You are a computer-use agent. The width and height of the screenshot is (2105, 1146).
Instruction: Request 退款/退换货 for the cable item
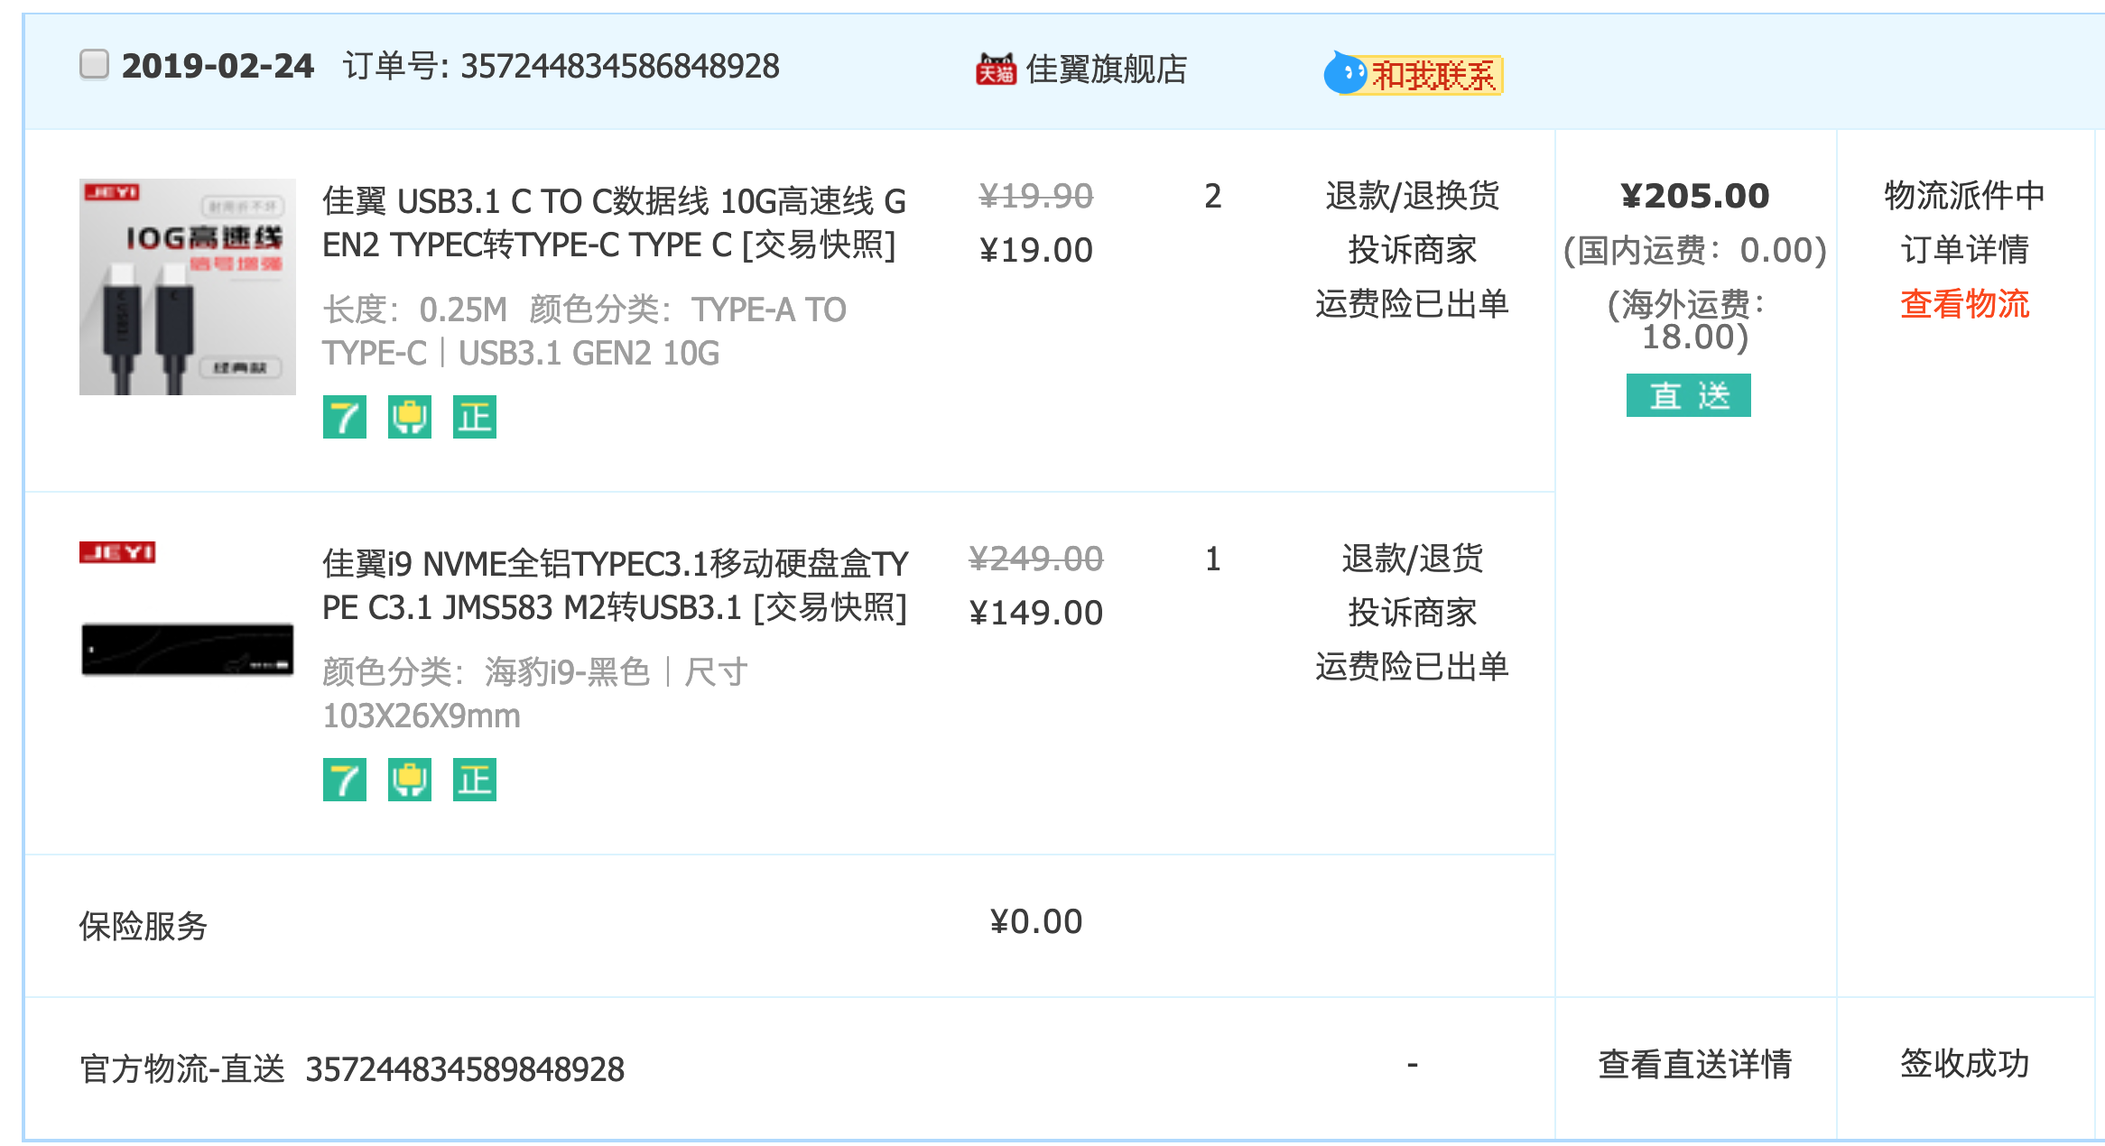click(x=1413, y=196)
